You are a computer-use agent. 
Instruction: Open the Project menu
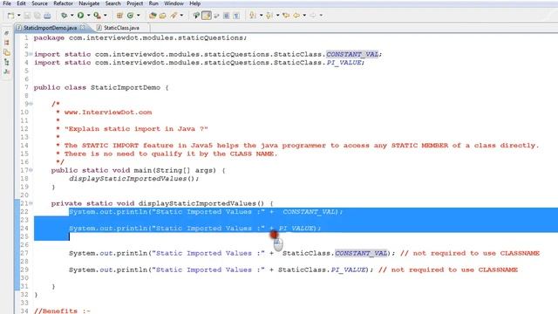pos(135,3)
